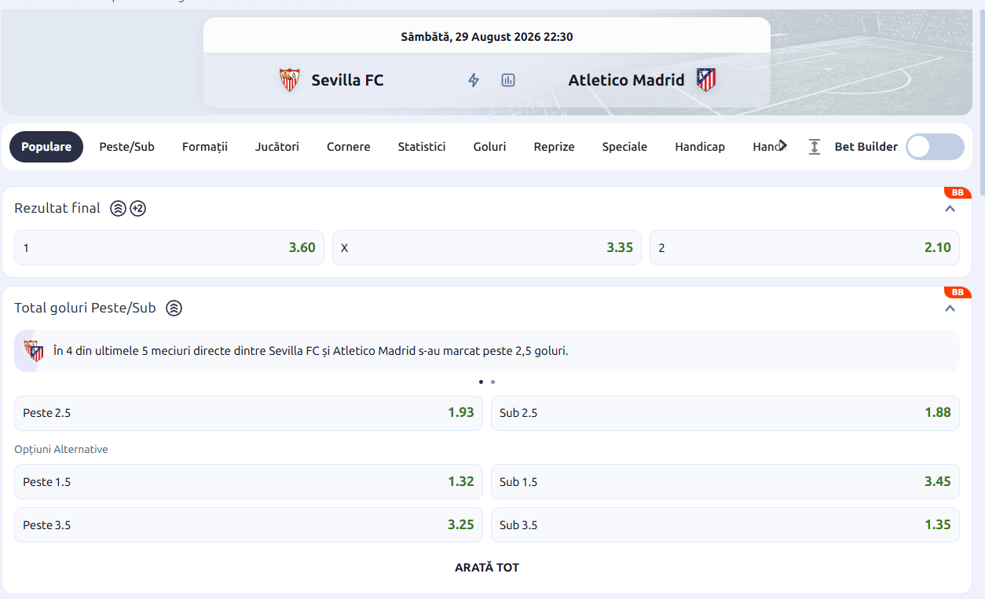Open the match statistics chart icon
Screen dimensions: 985x599
(508, 80)
